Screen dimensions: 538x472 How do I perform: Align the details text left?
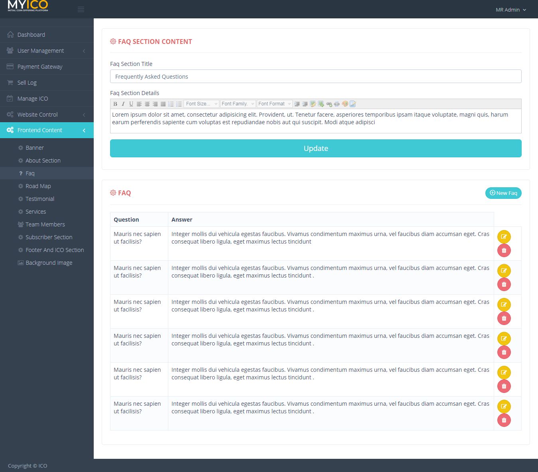pos(139,104)
